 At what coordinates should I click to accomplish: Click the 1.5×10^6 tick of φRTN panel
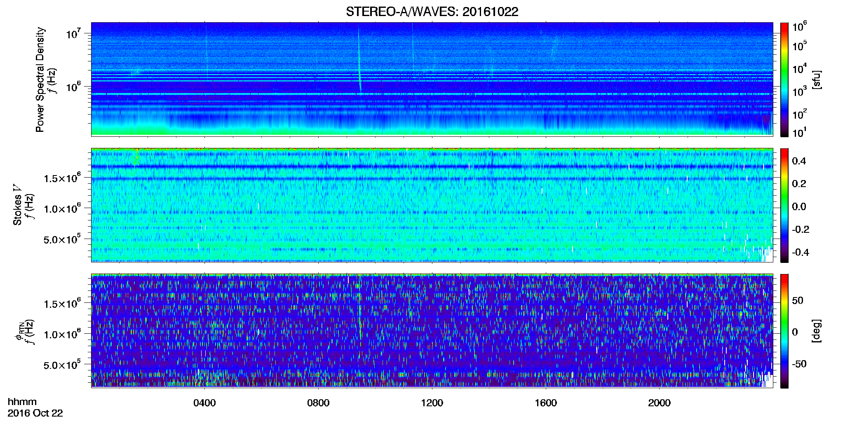(x=62, y=304)
